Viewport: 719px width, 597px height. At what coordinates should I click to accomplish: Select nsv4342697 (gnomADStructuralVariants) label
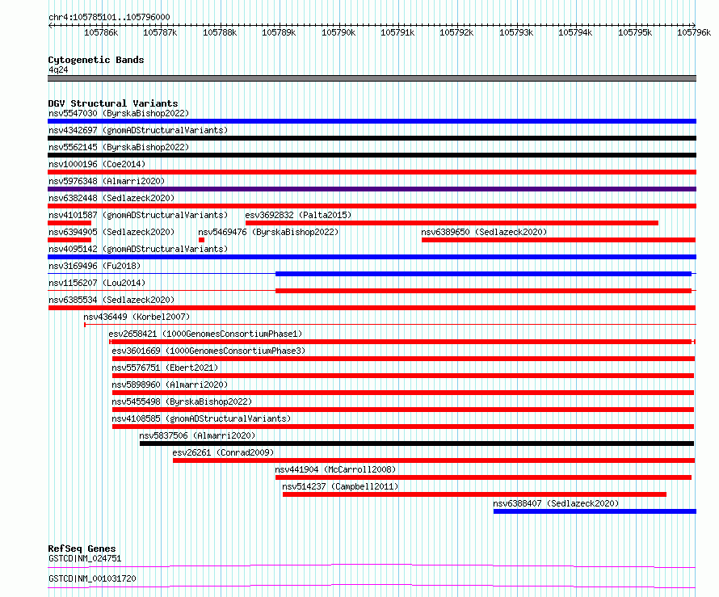pos(138,130)
